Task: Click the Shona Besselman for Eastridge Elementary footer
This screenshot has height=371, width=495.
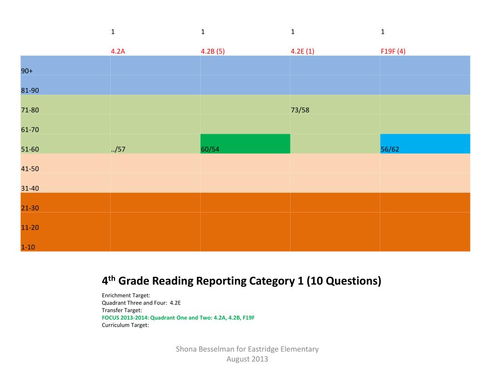Action: pyautogui.click(x=247, y=349)
